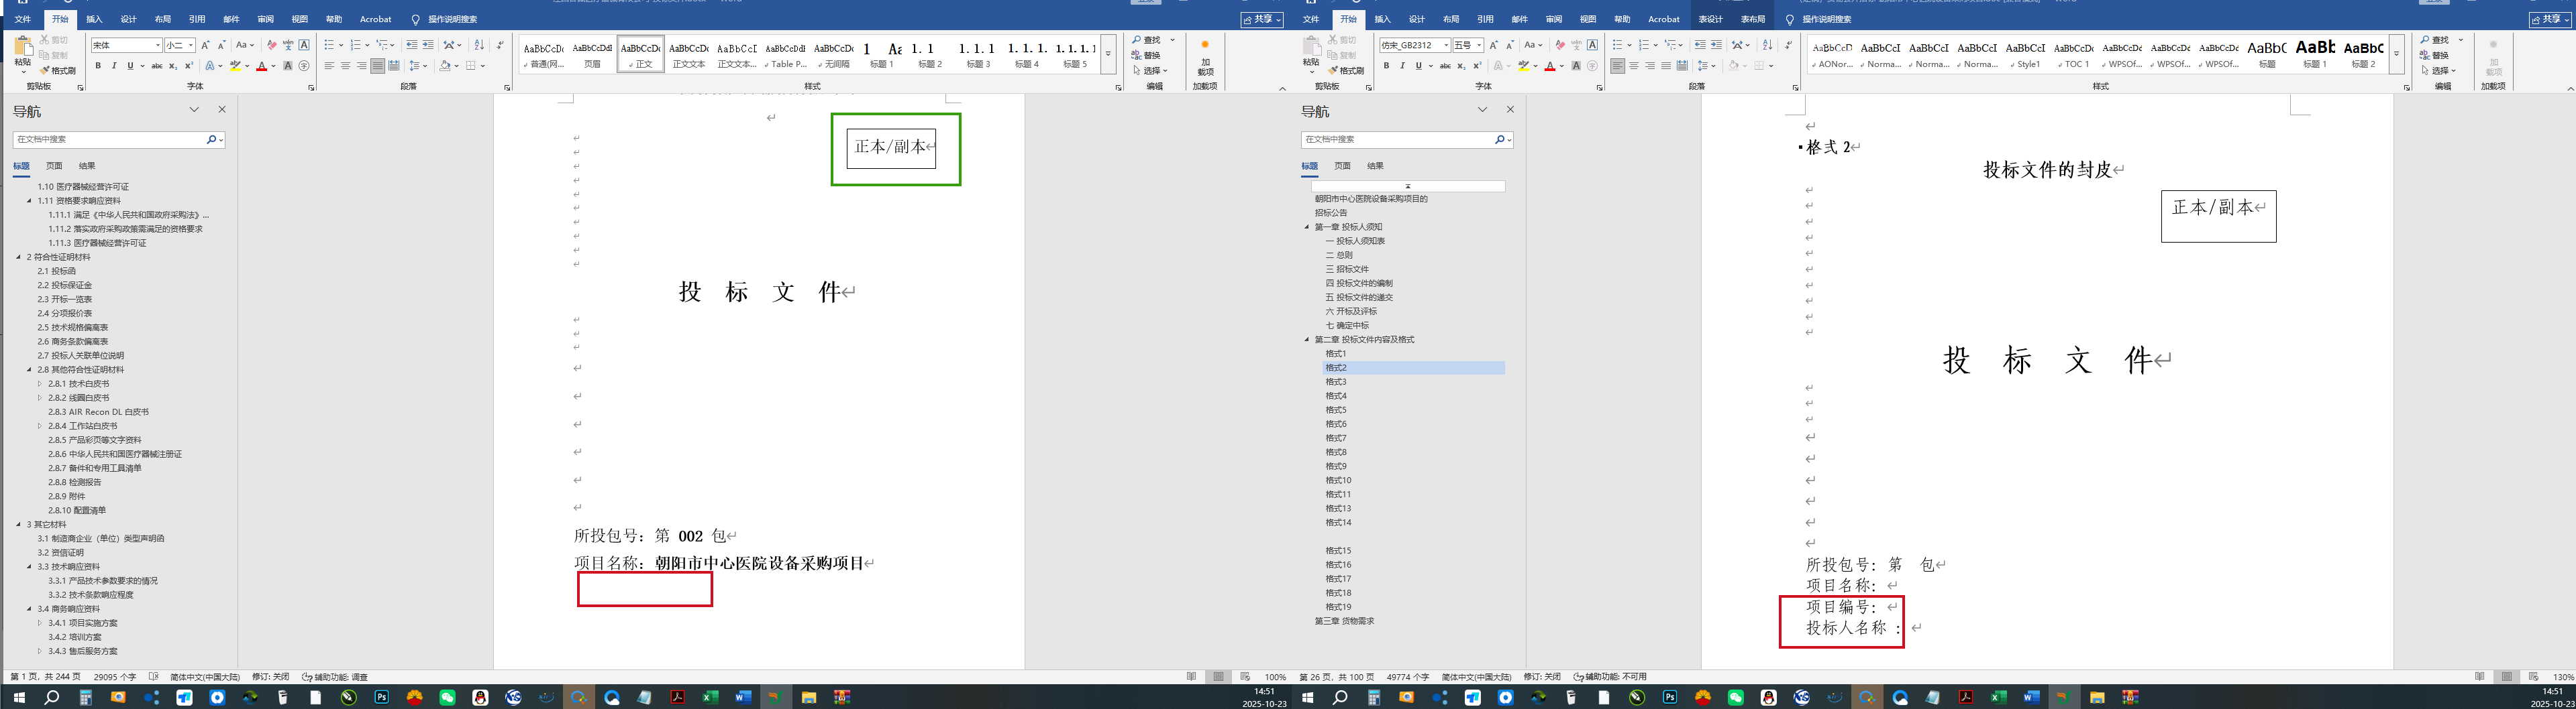Image resolution: width=2576 pixels, height=709 pixels.
Task: Toggle paragraph marks in the left Word window
Action: [x=500, y=45]
